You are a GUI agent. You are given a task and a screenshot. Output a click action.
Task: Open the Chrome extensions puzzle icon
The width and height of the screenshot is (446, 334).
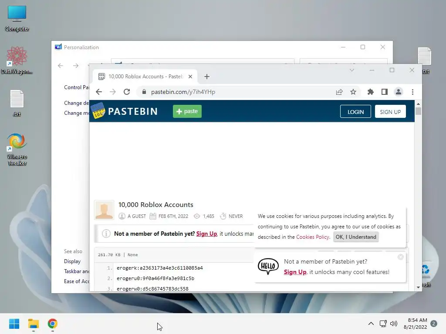pos(370,92)
